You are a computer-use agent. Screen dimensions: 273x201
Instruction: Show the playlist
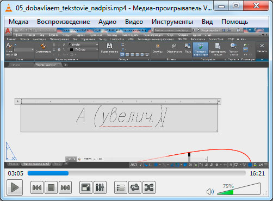[x=121, y=187]
